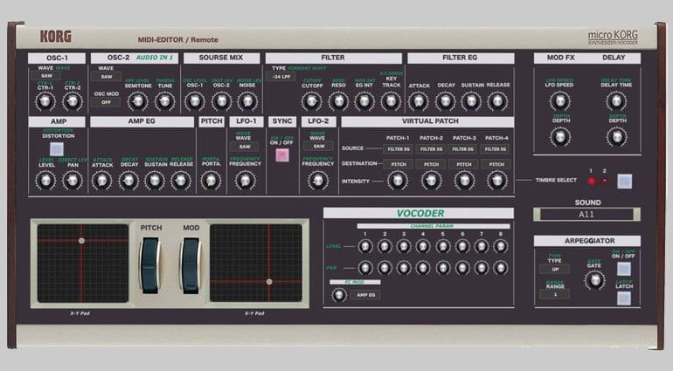Open the OSC Mod OFF dropdown

(x=106, y=102)
